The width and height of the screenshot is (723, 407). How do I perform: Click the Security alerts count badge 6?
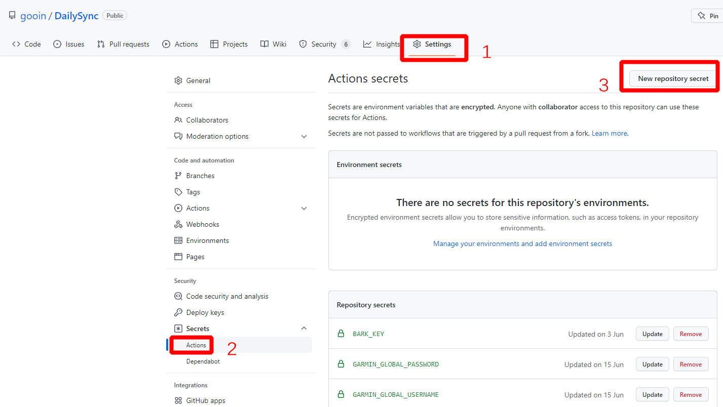[x=346, y=44]
